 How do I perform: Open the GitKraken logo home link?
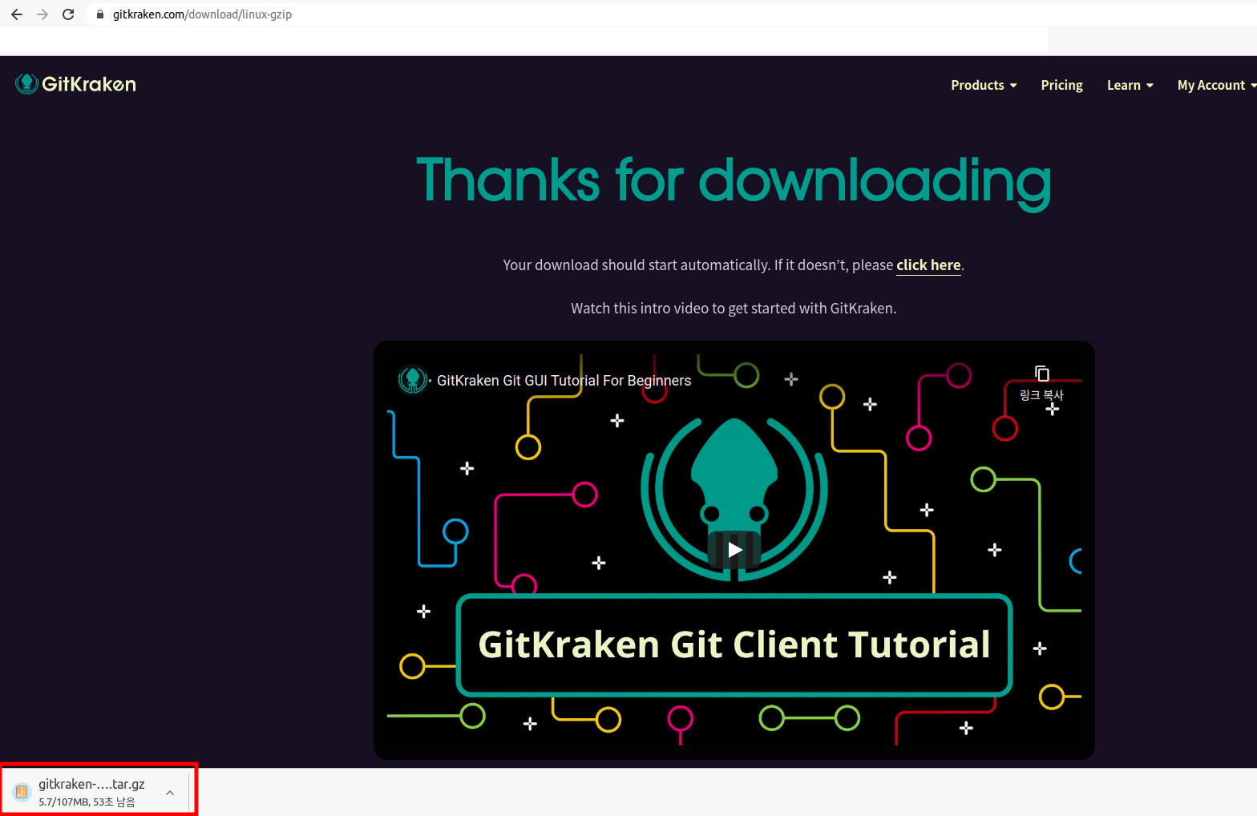pyautogui.click(x=76, y=84)
